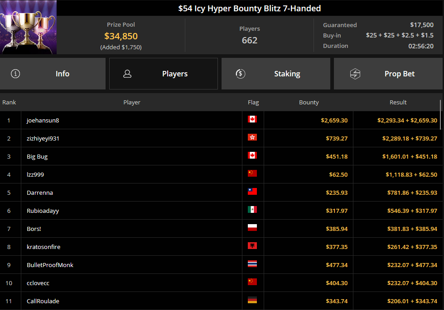The width and height of the screenshot is (444, 310).
Task: Click result $1,601.01 + $451.18
Action: [x=410, y=156]
